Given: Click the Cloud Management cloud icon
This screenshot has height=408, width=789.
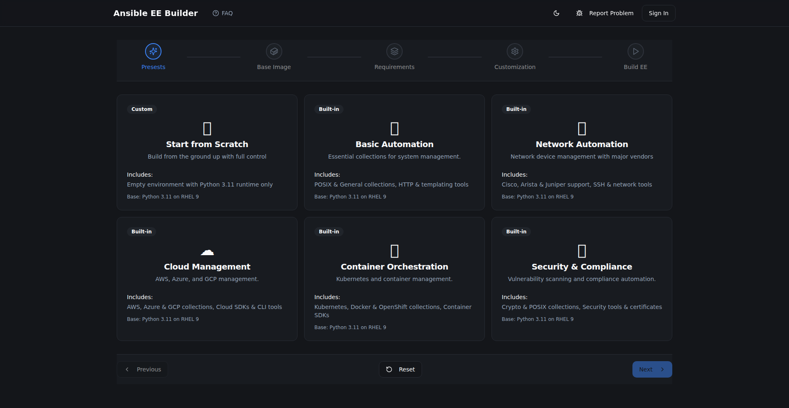Looking at the screenshot, I should 207,251.
